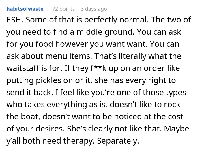Viewport: 202px width, 149px height.
Task: Click the word waitstaff
Action: pos(23,68)
